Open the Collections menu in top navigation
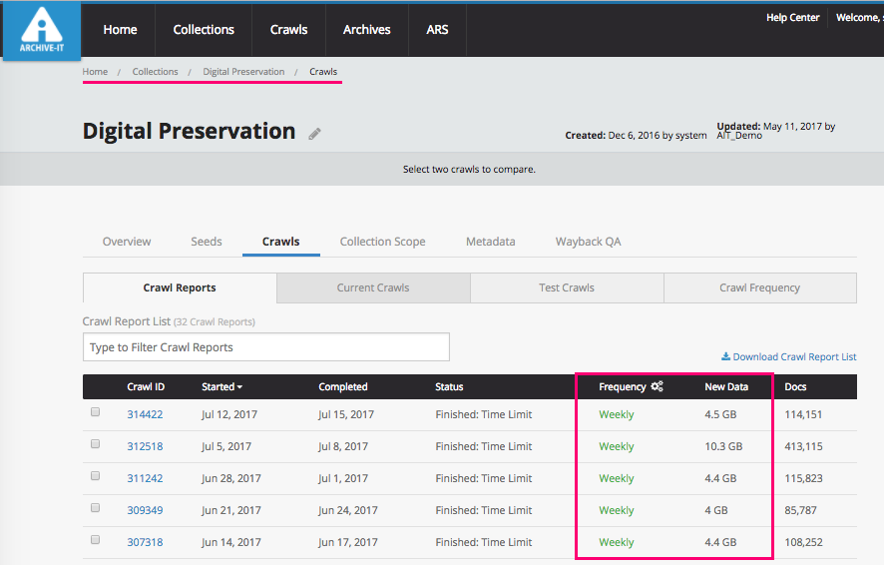 [x=204, y=30]
